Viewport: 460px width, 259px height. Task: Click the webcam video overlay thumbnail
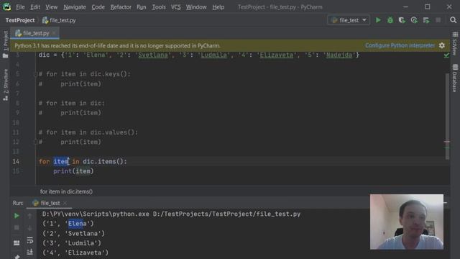coord(407,222)
